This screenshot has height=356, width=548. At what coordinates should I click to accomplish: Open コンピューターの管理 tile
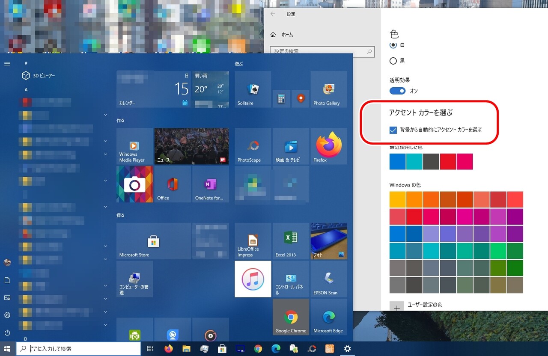point(134,279)
